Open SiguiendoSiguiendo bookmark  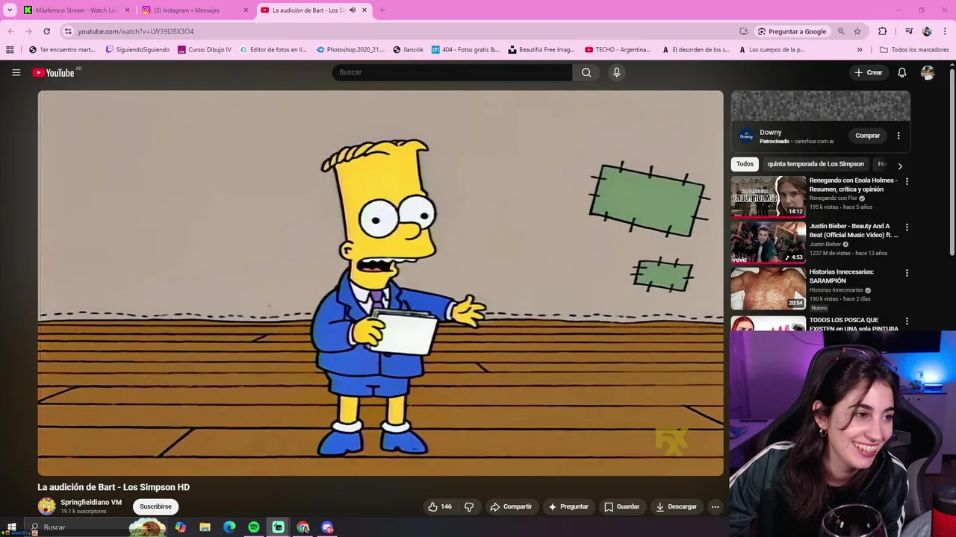tap(137, 50)
